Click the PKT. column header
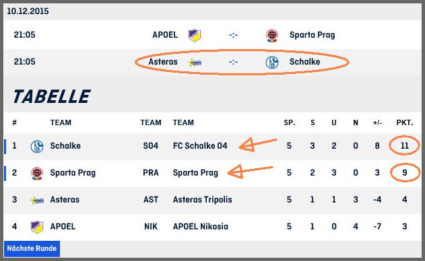Screen dimensions: 425x261 point(405,122)
